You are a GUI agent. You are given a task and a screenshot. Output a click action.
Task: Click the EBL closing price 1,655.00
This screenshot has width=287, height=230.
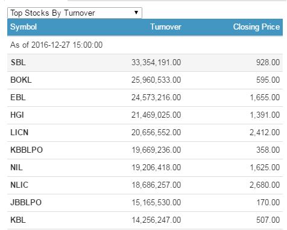click(265, 97)
